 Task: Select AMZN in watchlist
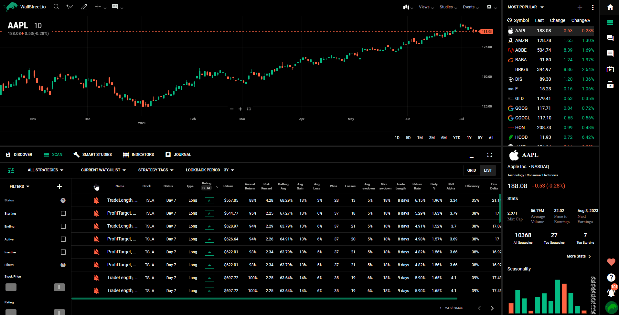(551, 40)
